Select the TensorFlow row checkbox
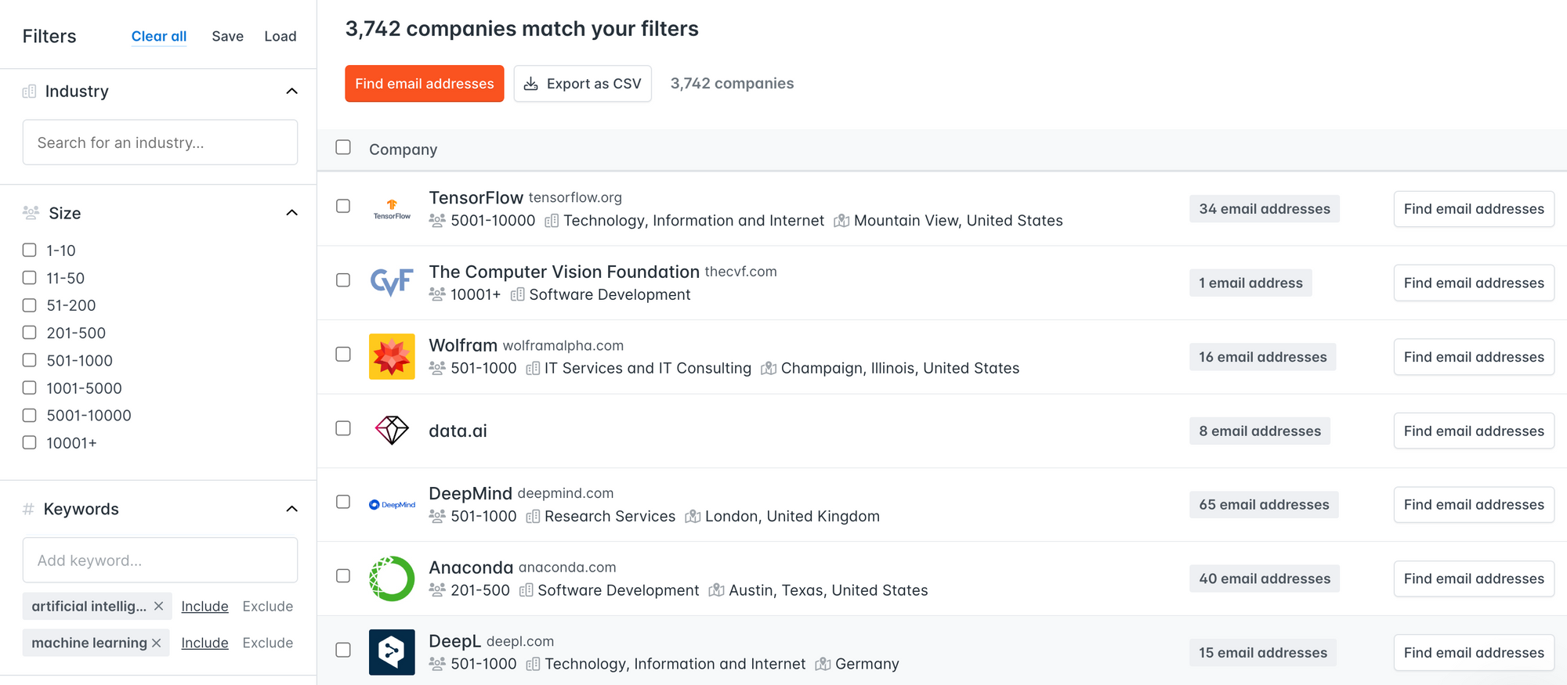1567x685 pixels. (x=343, y=206)
